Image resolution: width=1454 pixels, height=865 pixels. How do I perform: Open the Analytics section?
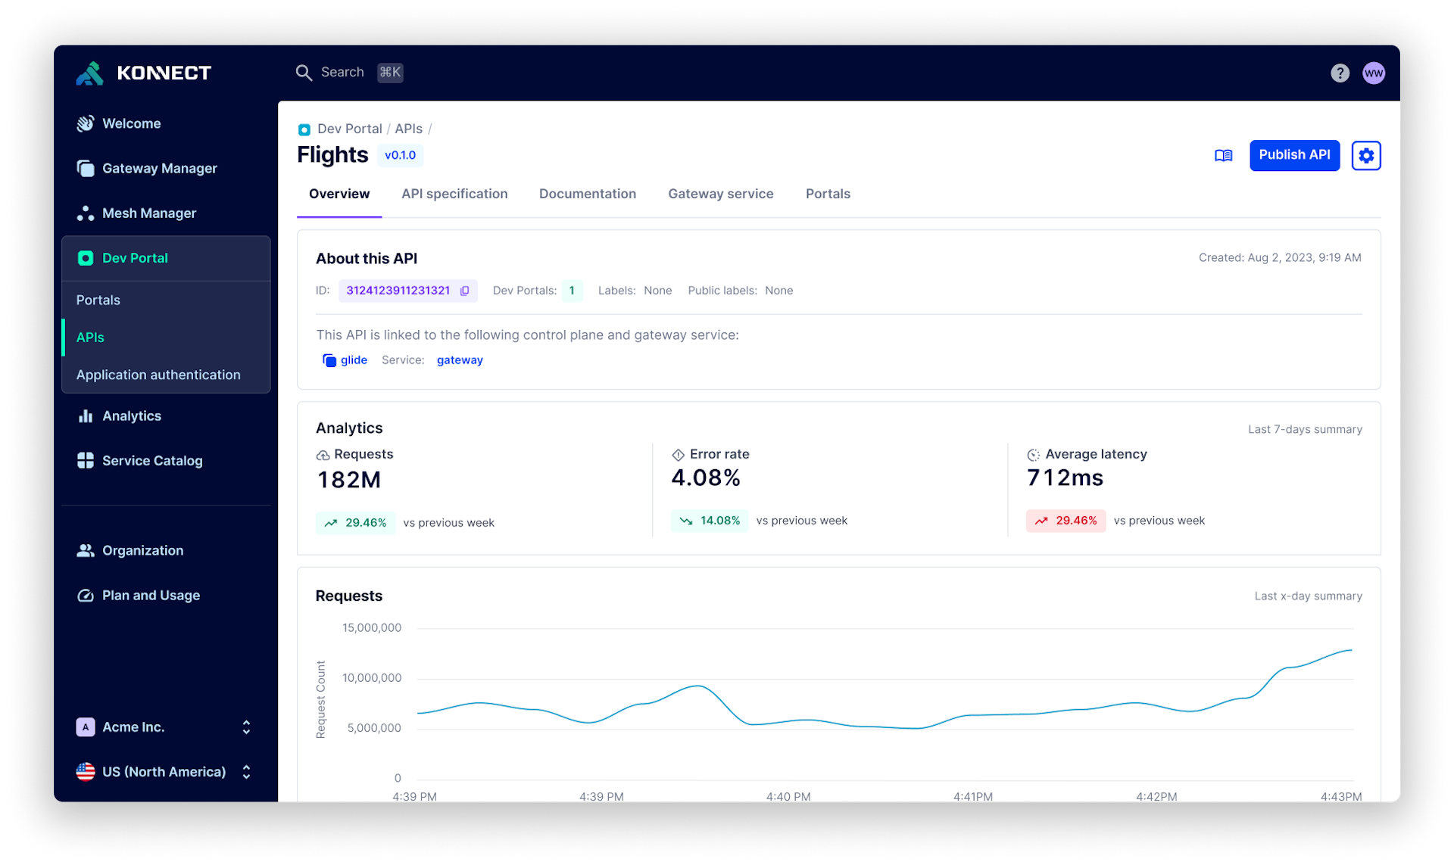pos(132,415)
